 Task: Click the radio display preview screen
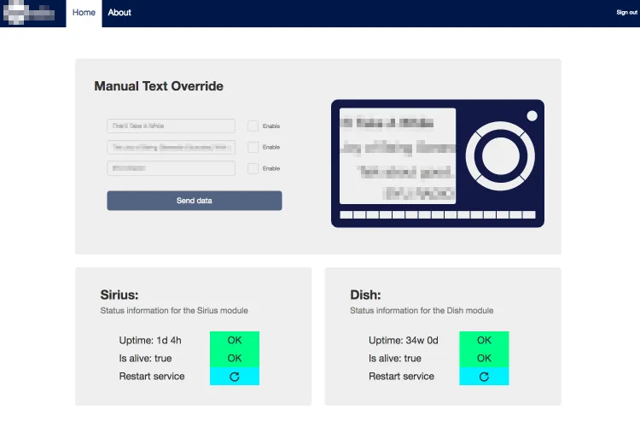tap(398, 155)
